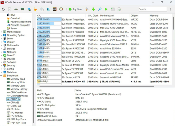Screen dimensions: 175x126
Task: Click the orange flame stability test icon
Action: click(x=35, y=9)
